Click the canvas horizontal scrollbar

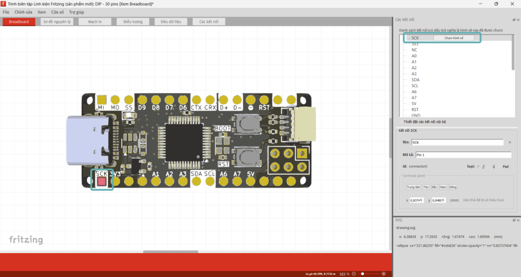pyautogui.click(x=170, y=252)
